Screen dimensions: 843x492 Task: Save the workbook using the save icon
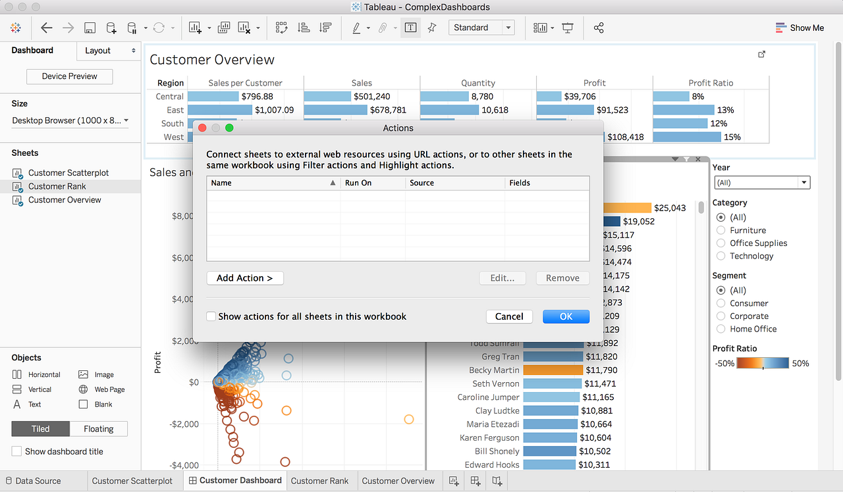[89, 28]
